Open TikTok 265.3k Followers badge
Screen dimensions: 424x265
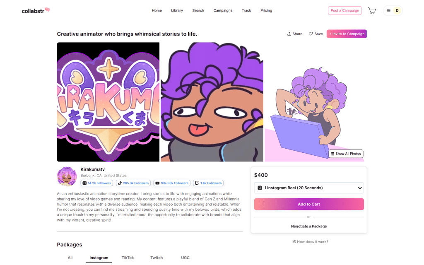pyautogui.click(x=133, y=183)
